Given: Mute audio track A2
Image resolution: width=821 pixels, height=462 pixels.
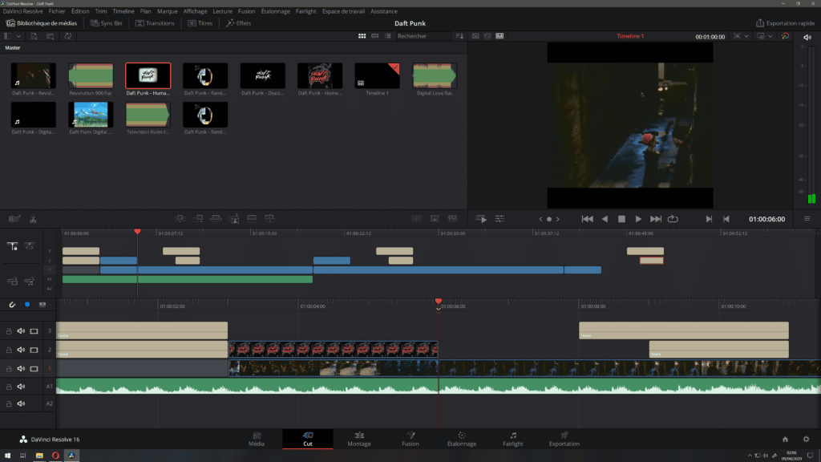Looking at the screenshot, I should 21,404.
